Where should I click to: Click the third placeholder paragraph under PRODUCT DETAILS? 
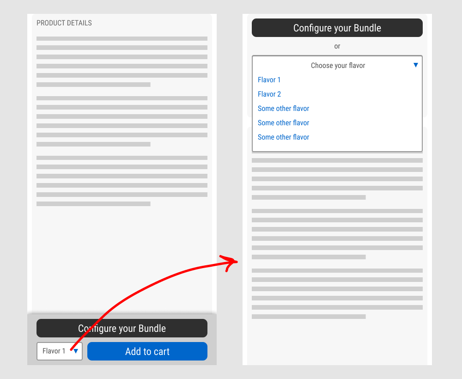[x=122, y=181]
